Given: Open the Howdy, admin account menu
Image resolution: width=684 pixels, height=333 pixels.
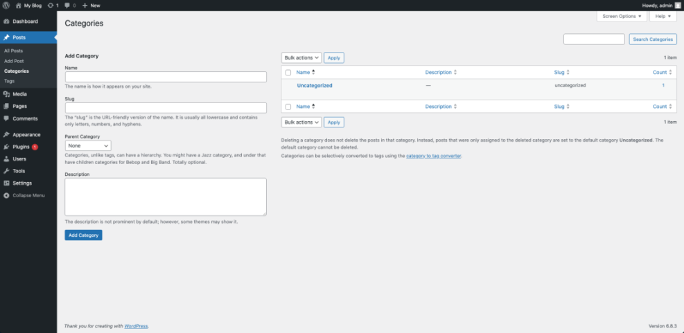Looking at the screenshot, I should (661, 6).
